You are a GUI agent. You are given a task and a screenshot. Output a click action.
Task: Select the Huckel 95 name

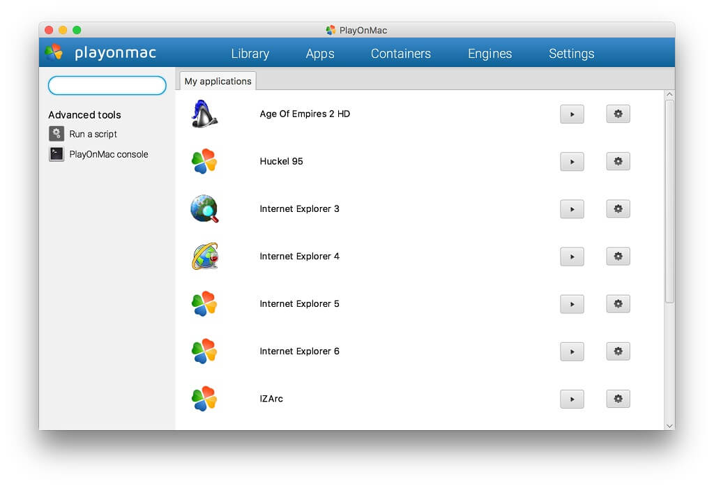tap(281, 161)
